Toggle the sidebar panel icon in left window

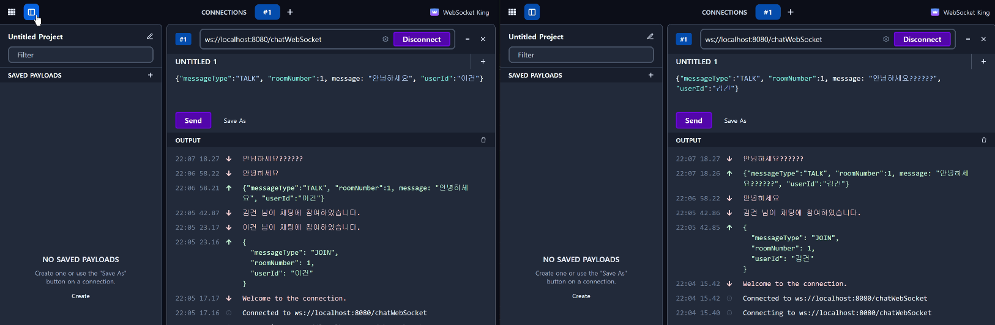[x=31, y=12]
